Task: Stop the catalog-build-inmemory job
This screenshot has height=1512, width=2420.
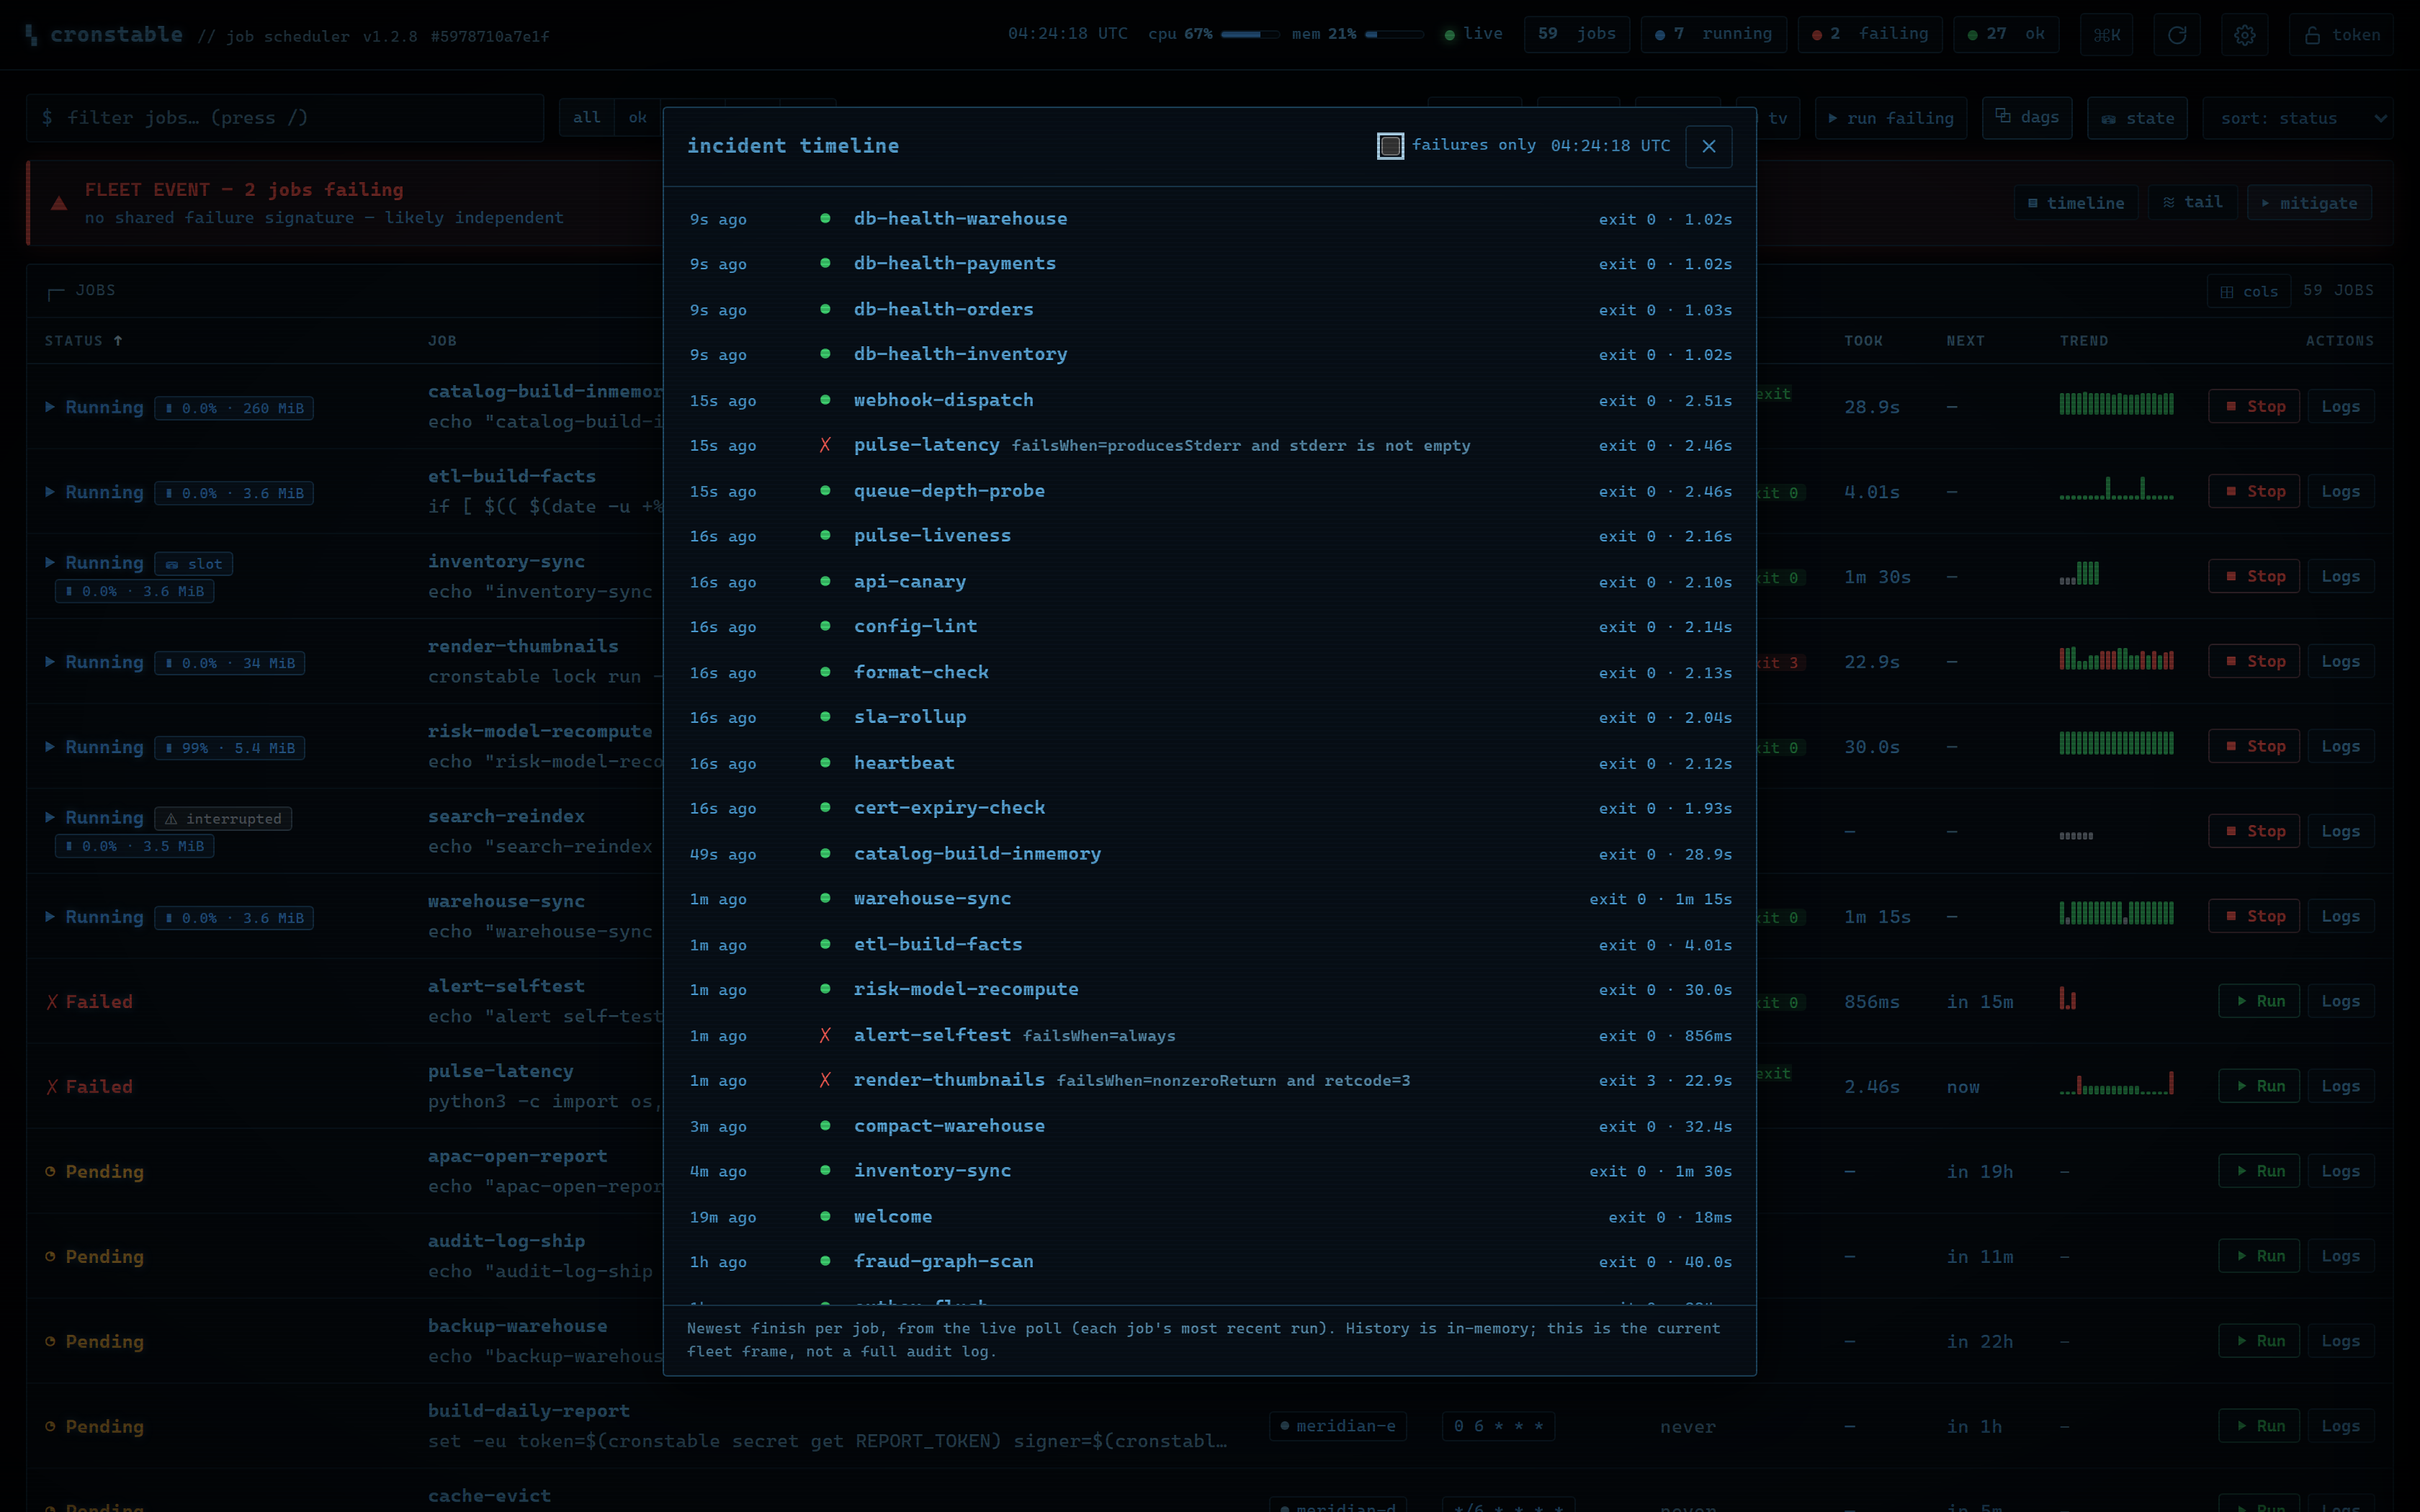Action: point(2254,406)
